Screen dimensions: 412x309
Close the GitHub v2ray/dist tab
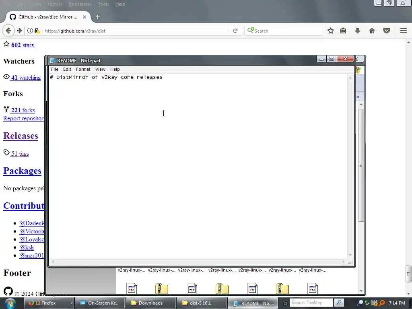(84, 17)
